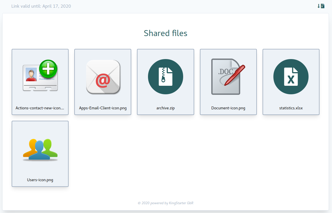Open the envelope email client image
This screenshot has height=213, width=332.
point(103,77)
